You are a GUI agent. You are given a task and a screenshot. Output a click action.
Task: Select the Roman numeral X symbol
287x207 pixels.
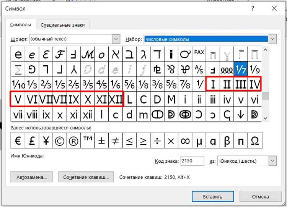tap(88, 99)
